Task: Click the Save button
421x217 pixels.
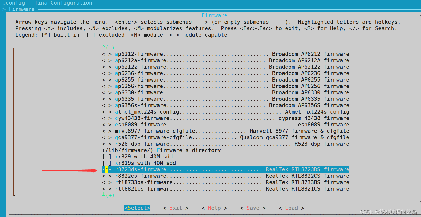Action: pos(253,208)
